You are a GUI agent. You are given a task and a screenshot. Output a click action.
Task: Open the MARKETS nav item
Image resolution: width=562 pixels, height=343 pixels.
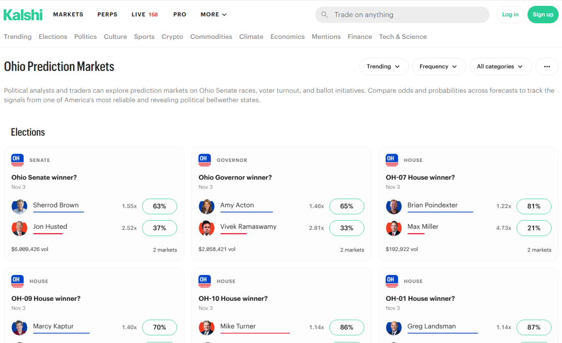click(x=68, y=14)
